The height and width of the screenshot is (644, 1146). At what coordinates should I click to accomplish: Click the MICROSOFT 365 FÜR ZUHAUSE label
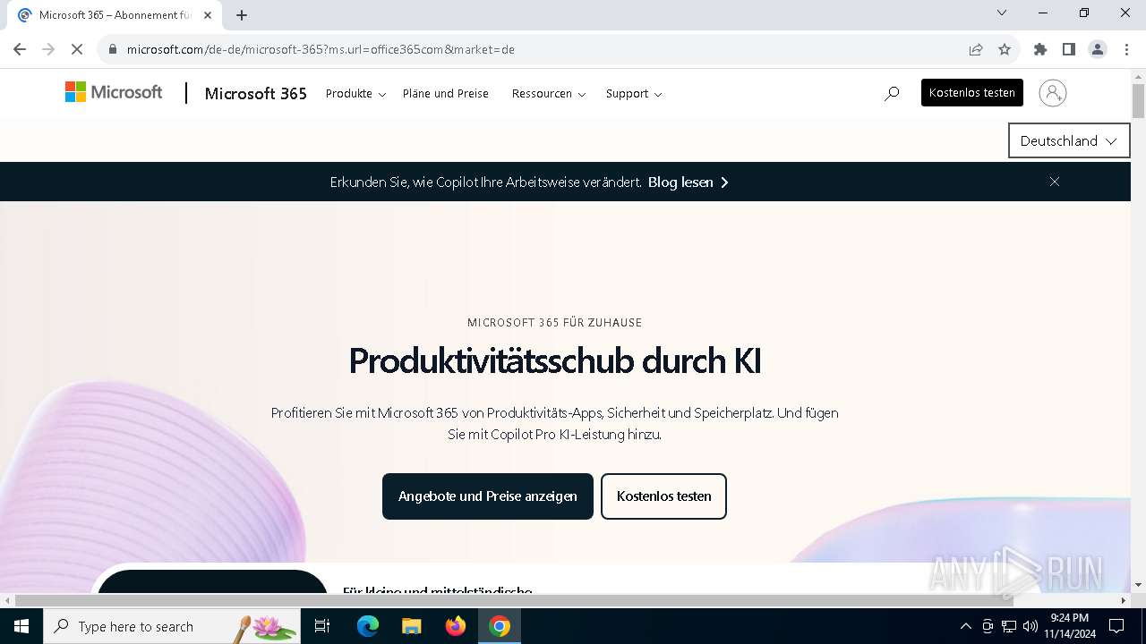pyautogui.click(x=555, y=322)
